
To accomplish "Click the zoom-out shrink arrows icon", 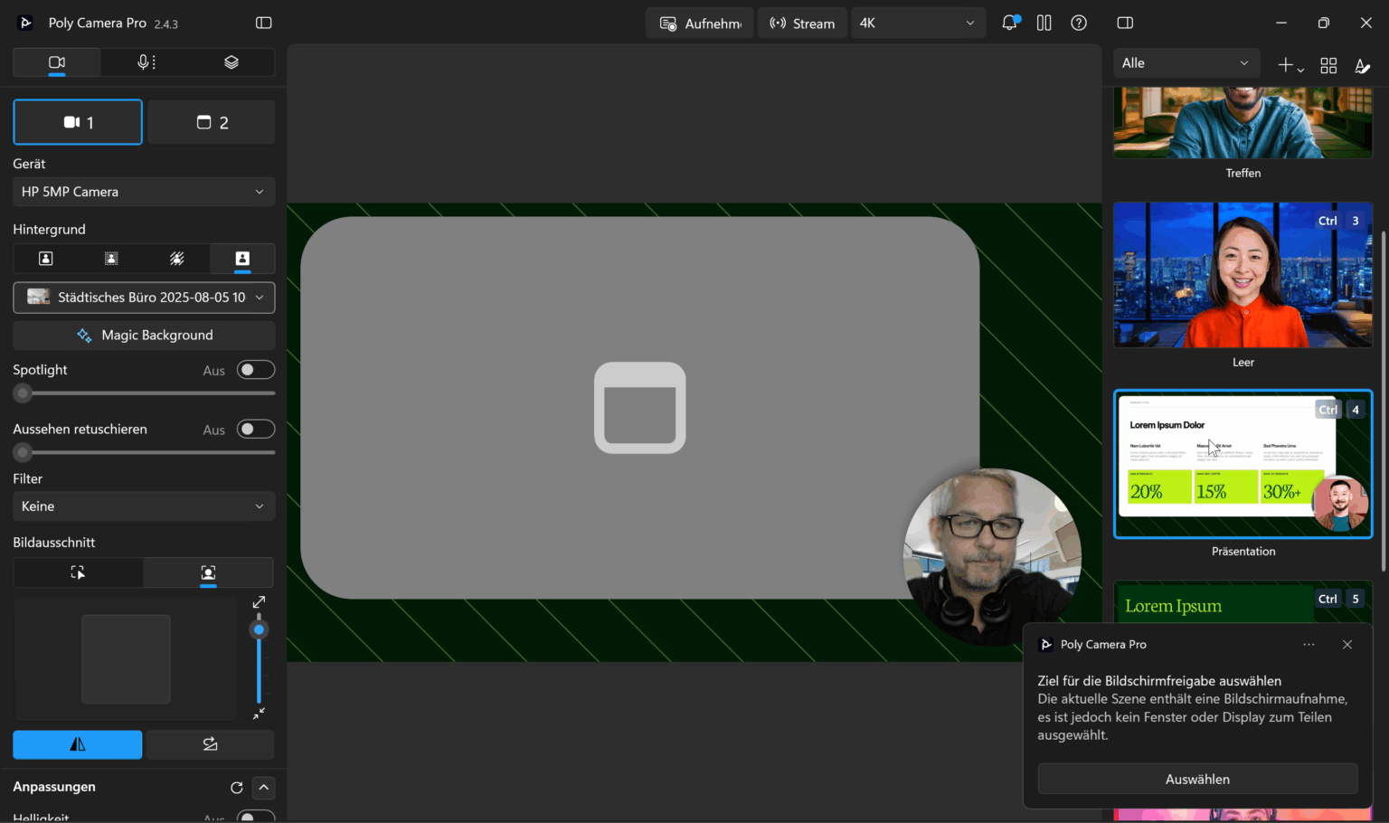I will pyautogui.click(x=259, y=714).
